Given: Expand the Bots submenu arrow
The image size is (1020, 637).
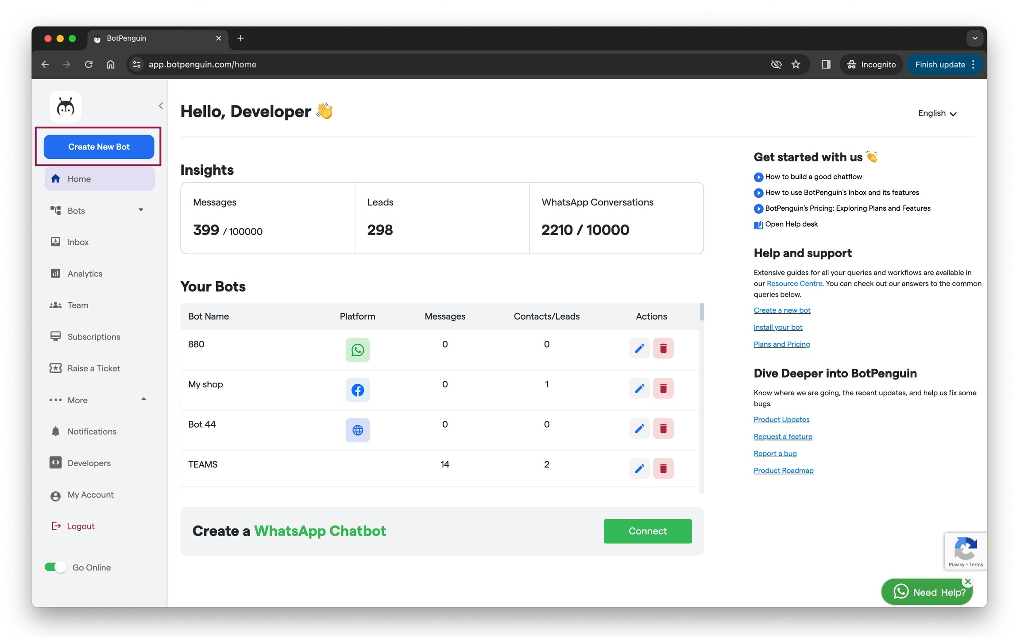Looking at the screenshot, I should pyautogui.click(x=141, y=210).
